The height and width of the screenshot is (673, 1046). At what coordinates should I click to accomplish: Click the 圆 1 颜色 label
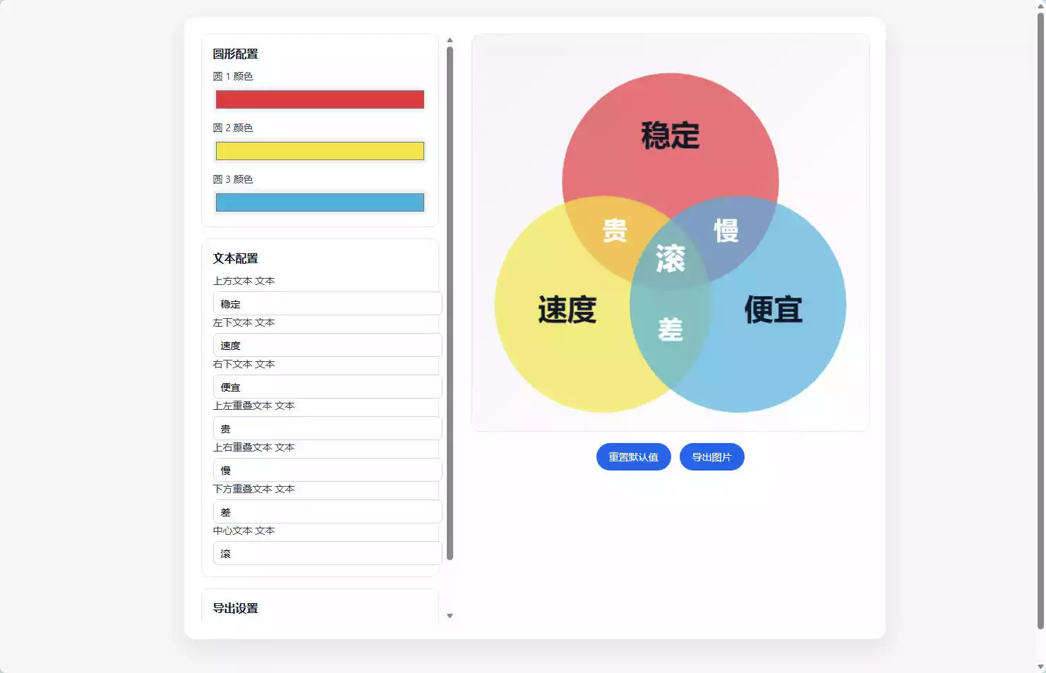click(233, 76)
